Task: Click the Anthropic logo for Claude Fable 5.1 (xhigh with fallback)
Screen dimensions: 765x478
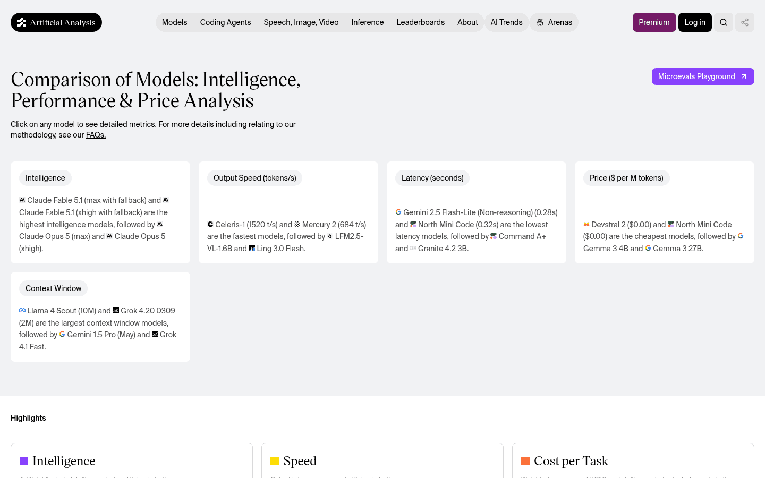Action: click(166, 200)
